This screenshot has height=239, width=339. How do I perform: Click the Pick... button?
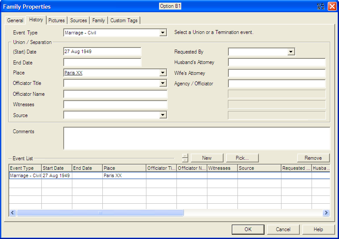[x=243, y=158]
